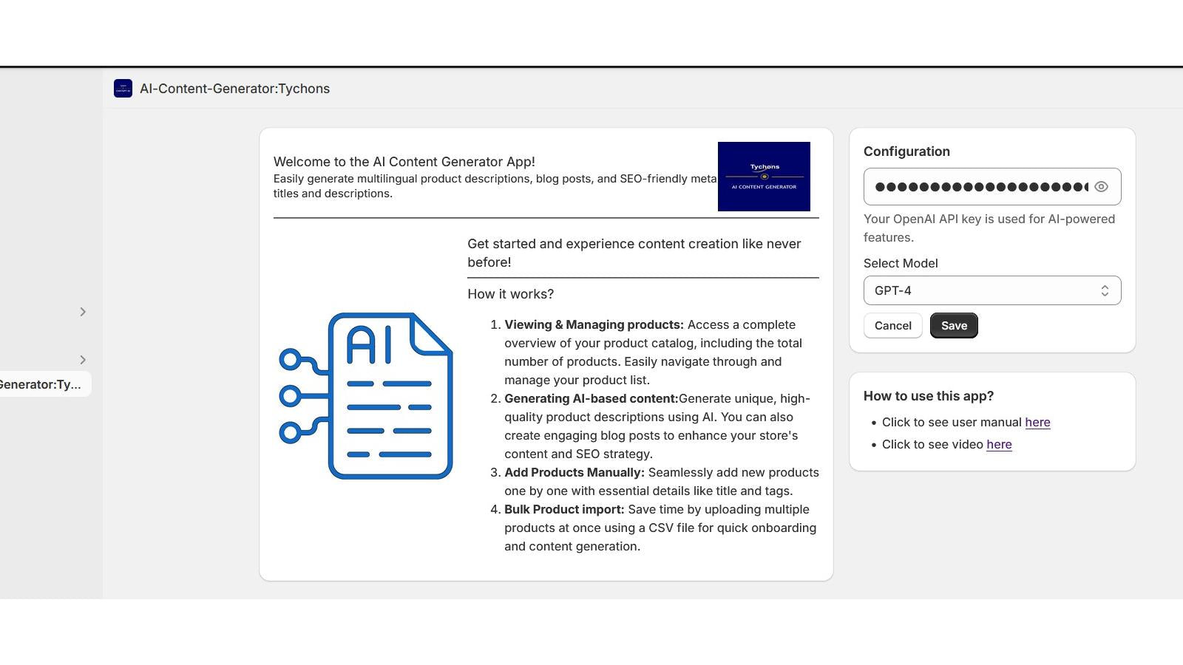
Task: Click into the masked OpenAI API key field
Action: [980, 187]
